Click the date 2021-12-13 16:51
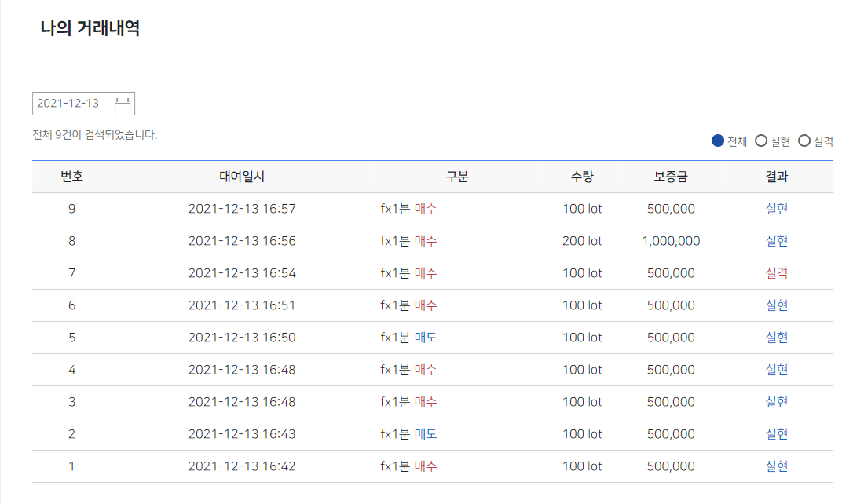The height and width of the screenshot is (504, 864). [242, 305]
